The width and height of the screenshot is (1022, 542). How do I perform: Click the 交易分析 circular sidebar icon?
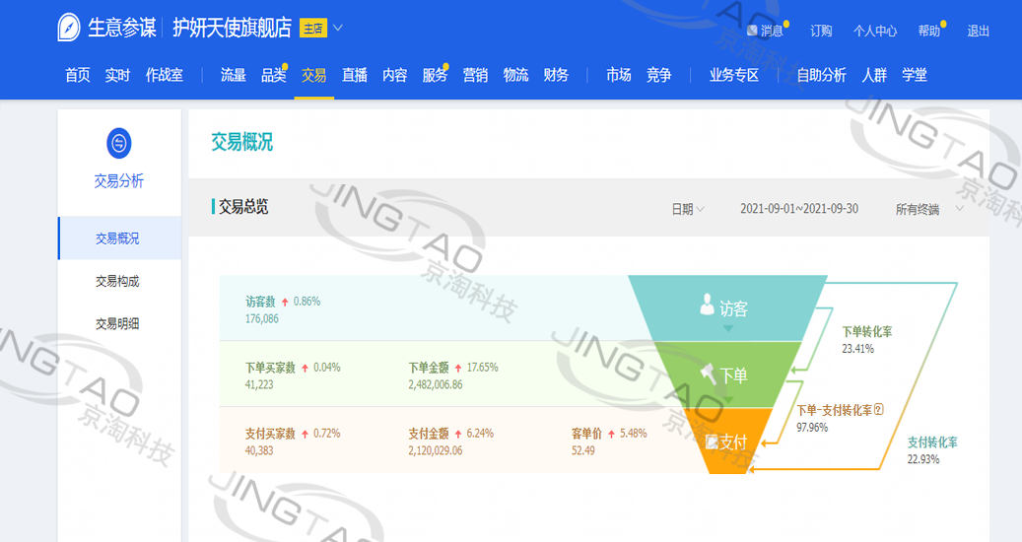point(119,144)
